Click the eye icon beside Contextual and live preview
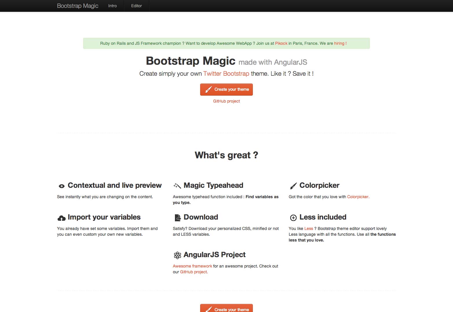 point(61,186)
